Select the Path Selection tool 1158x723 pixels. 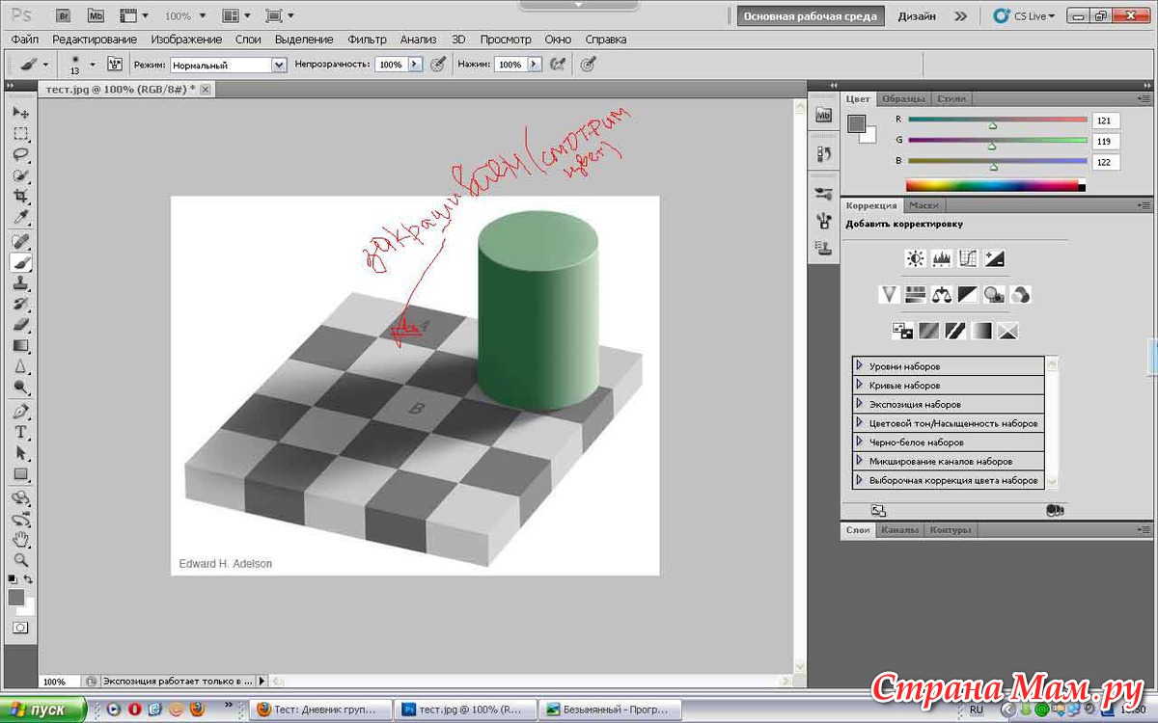point(20,453)
